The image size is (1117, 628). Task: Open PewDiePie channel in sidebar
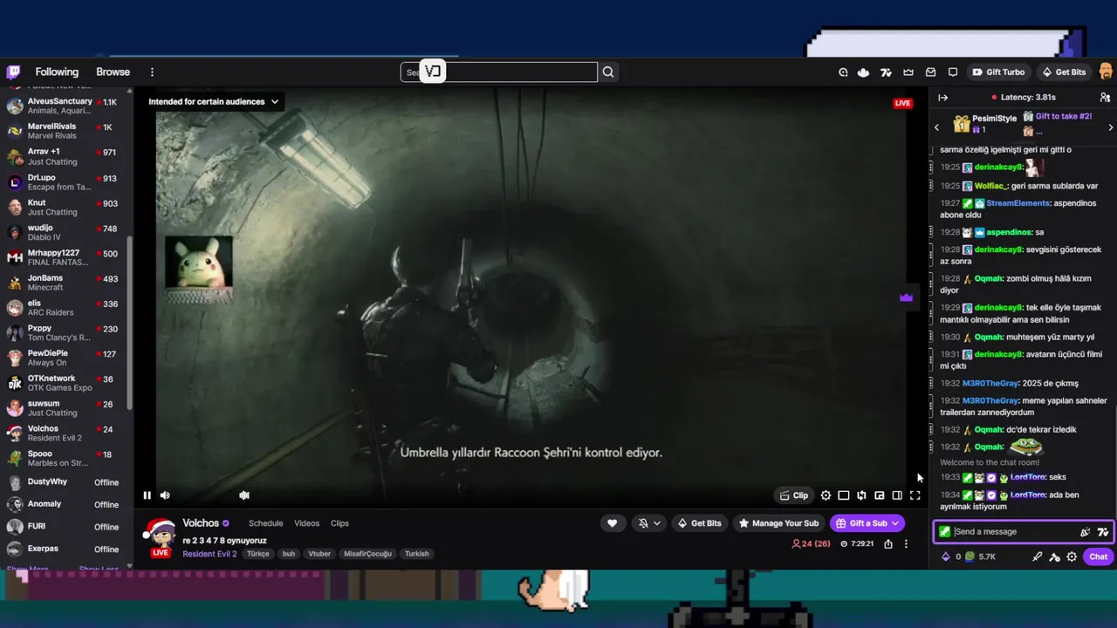pos(65,358)
